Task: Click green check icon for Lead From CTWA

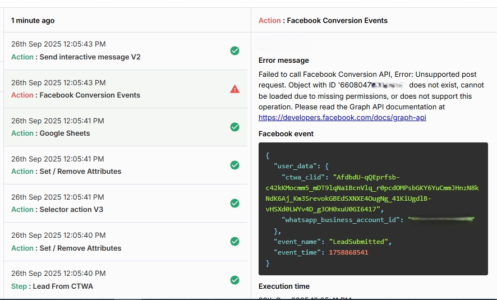Action: click(235, 280)
